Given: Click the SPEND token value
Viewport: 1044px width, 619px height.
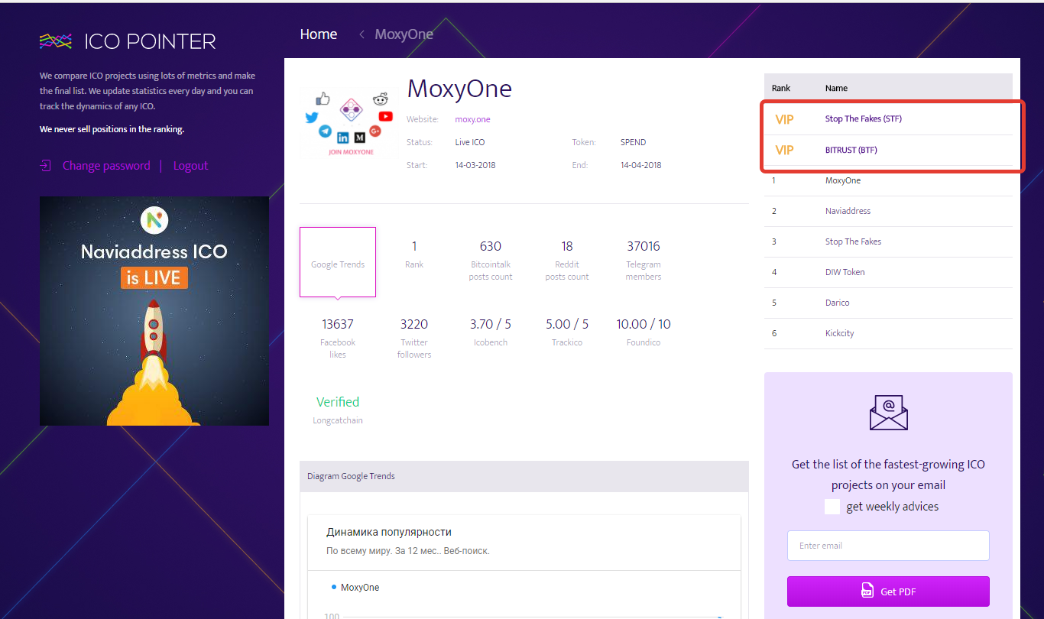Looking at the screenshot, I should [634, 142].
